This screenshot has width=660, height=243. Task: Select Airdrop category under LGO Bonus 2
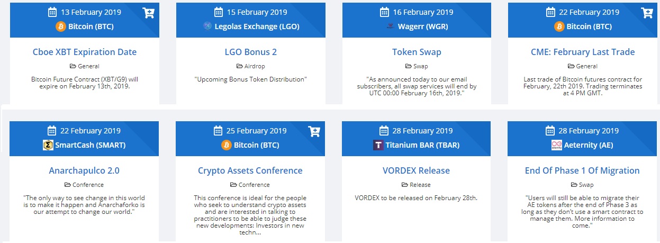tap(250, 66)
